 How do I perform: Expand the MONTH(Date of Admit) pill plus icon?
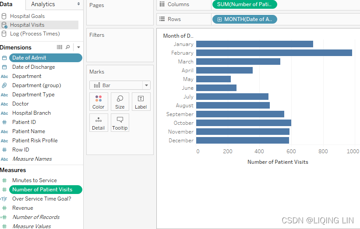tap(219, 20)
